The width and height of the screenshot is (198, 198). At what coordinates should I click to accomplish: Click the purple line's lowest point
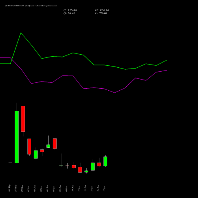pyautogui.click(x=114, y=93)
